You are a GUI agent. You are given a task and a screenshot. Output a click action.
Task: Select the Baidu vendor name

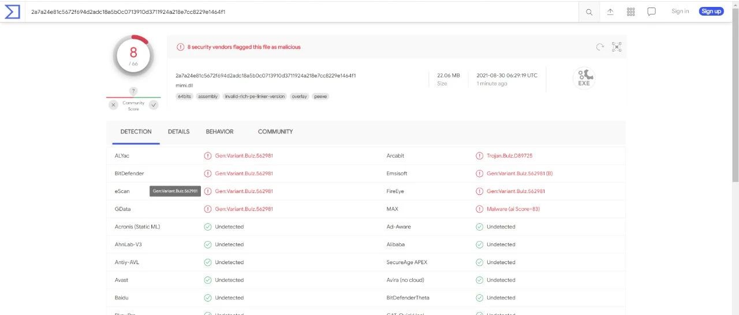(121, 298)
